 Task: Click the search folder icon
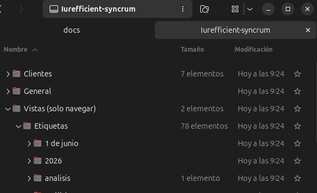click(x=204, y=9)
